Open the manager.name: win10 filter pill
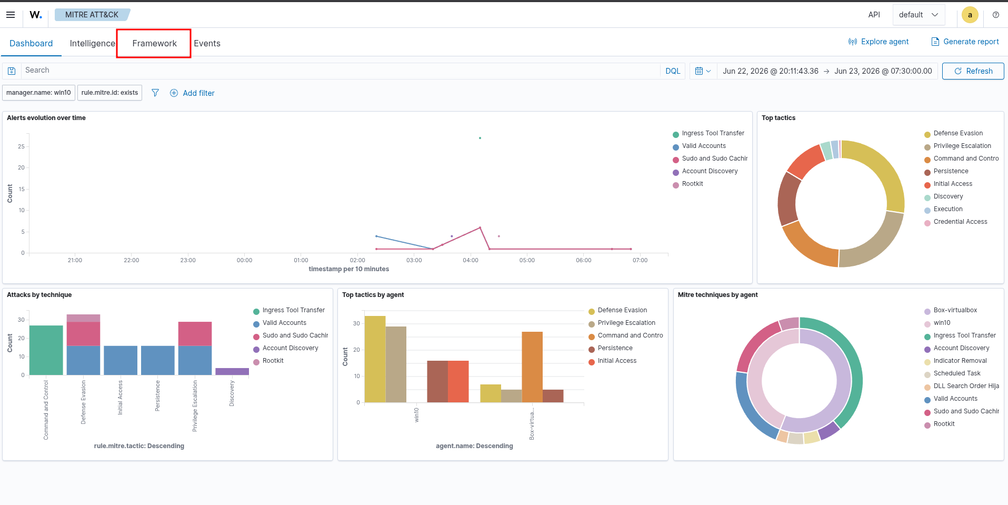The image size is (1008, 505). tap(39, 93)
